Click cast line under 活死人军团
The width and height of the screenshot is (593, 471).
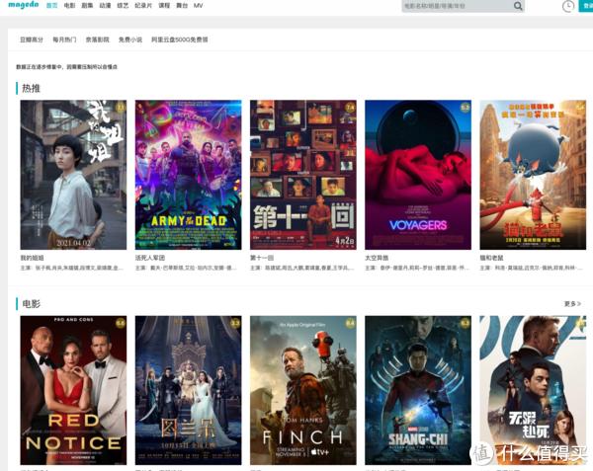[x=187, y=268]
